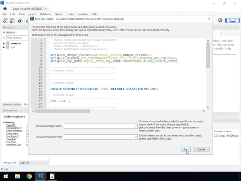Click the open SQL script toolbar icon
This screenshot has width=241, height=181.
pyautogui.click(x=12, y=21)
